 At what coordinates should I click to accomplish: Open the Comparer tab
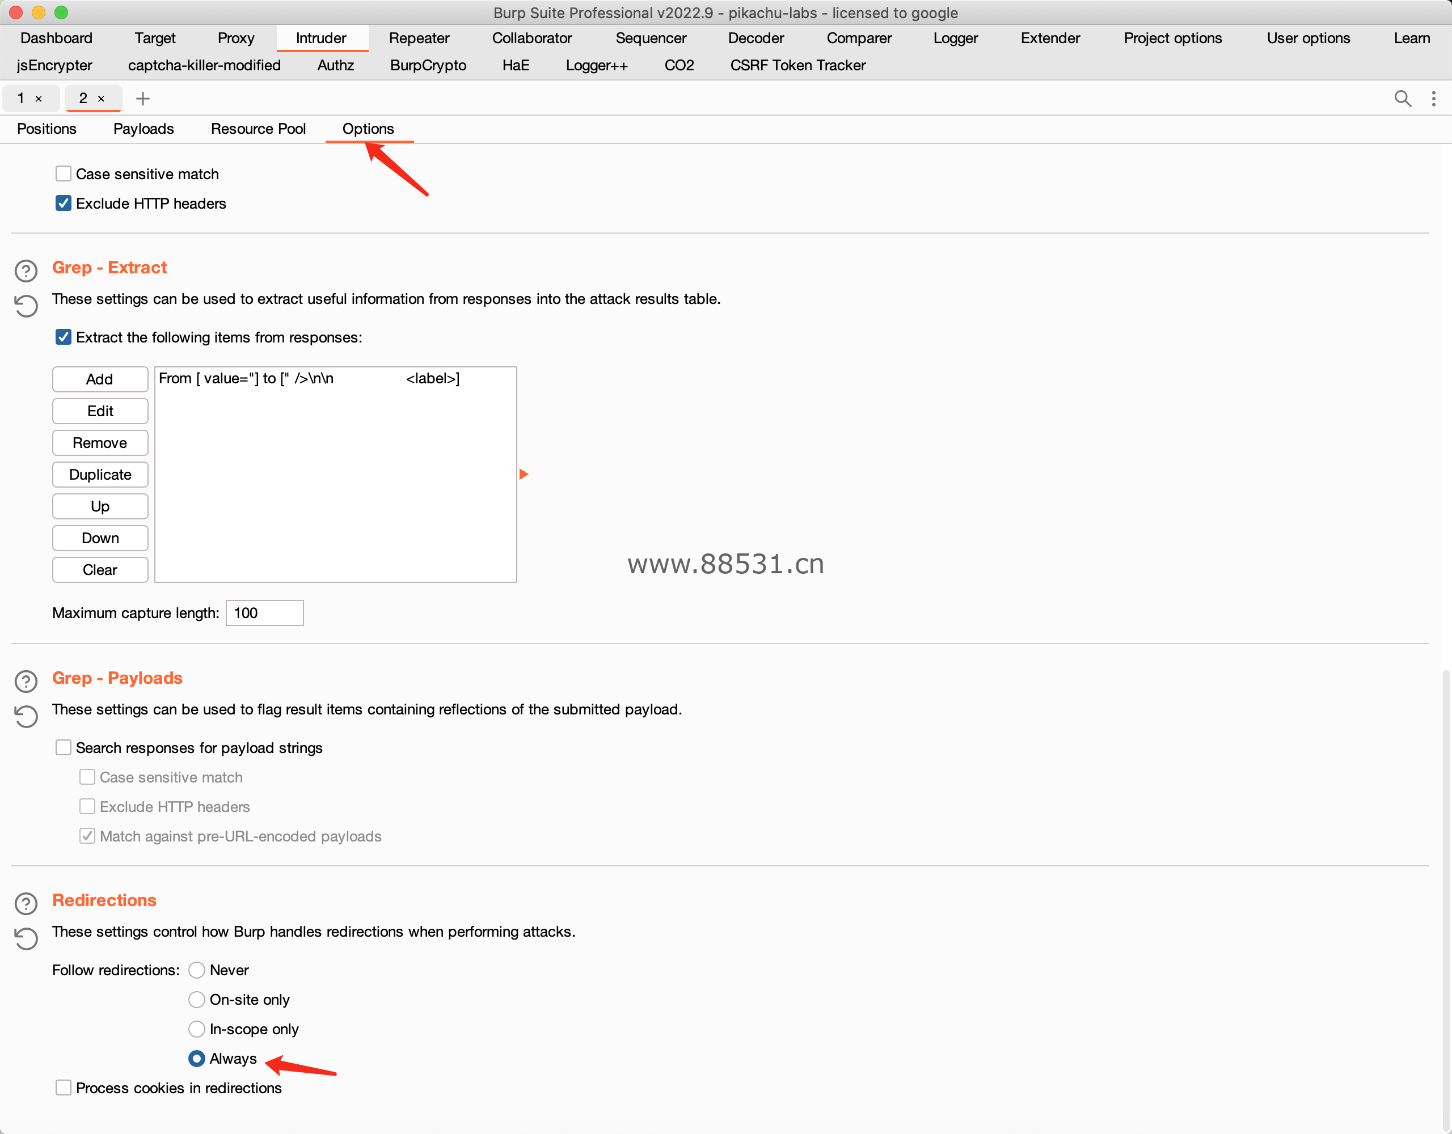coord(859,38)
